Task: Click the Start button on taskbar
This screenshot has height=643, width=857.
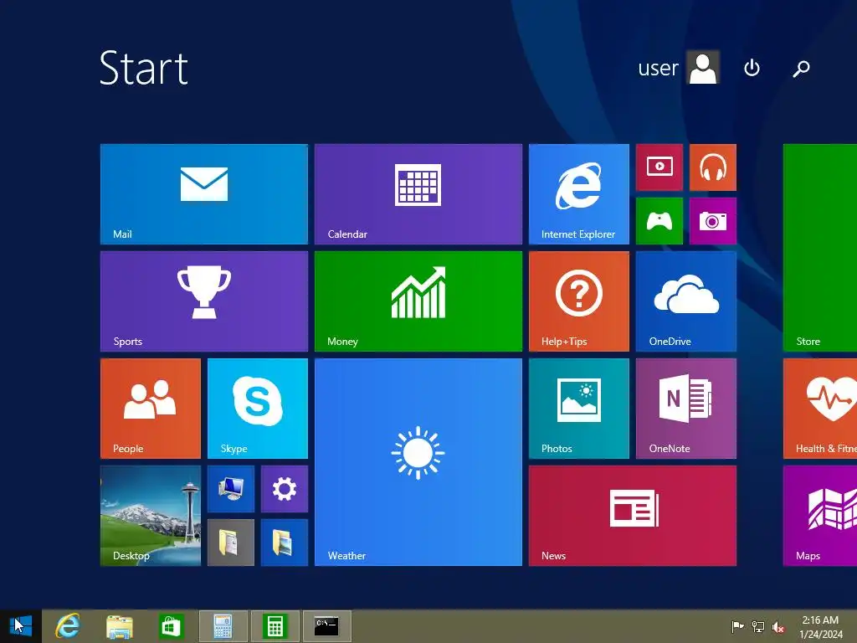Action: 21,626
